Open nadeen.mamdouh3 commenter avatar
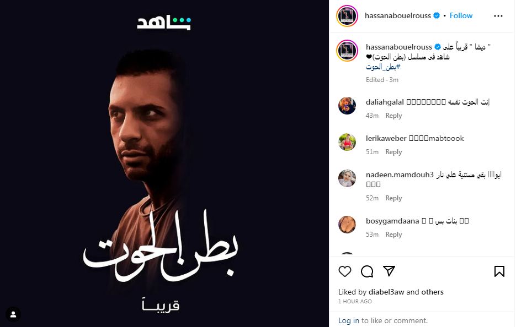 [x=347, y=178]
